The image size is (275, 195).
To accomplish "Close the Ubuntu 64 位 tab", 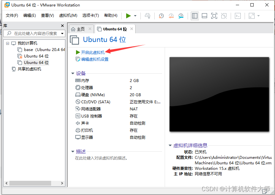I will 132,29.
